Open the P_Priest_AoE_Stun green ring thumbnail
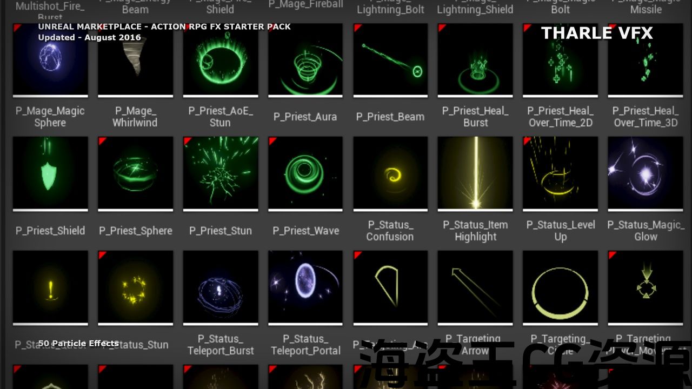The width and height of the screenshot is (692, 389). tap(221, 59)
